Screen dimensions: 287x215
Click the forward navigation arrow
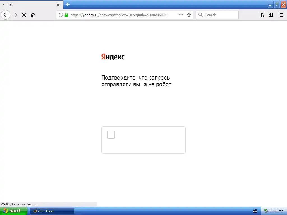click(x=15, y=15)
